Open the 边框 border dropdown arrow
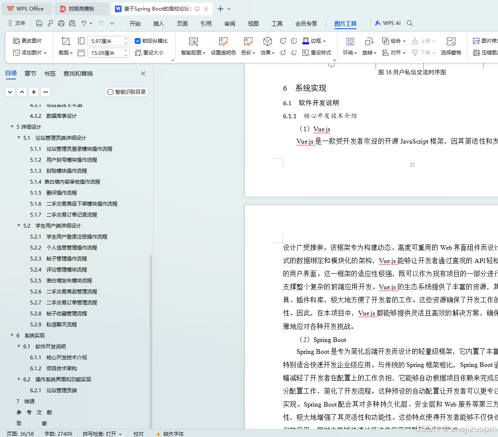 coord(324,41)
